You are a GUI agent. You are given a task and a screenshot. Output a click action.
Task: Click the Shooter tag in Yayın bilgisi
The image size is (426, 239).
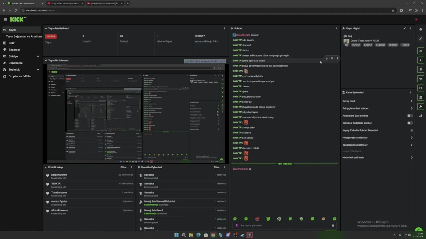(393, 45)
